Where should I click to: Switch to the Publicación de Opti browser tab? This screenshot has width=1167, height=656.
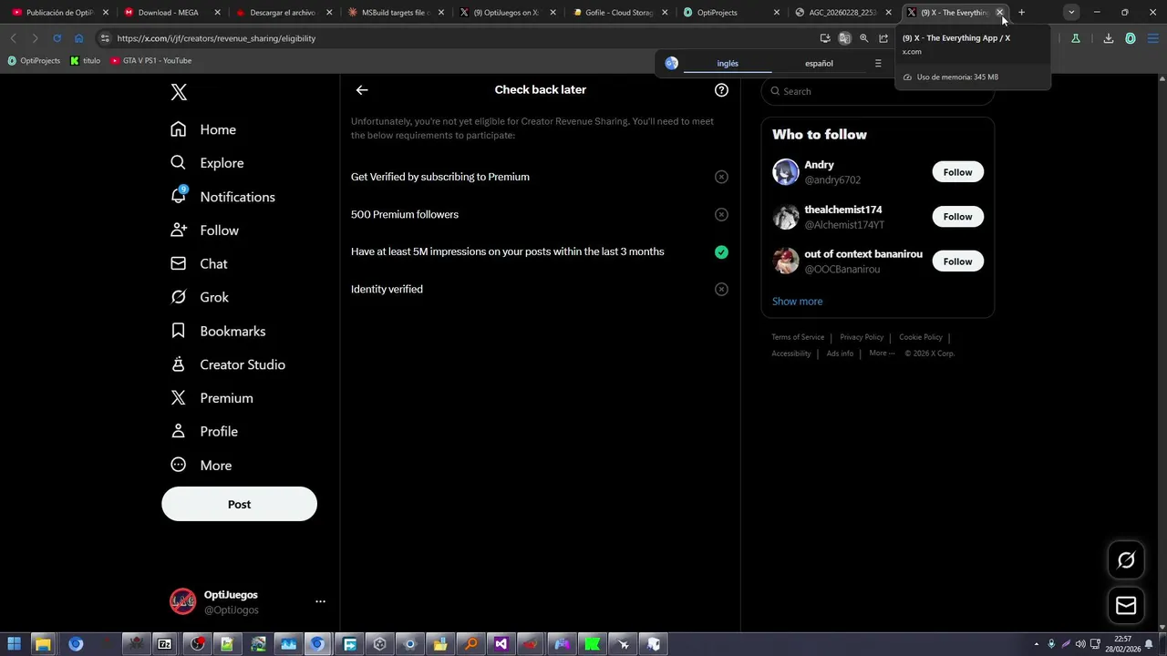coord(59,13)
